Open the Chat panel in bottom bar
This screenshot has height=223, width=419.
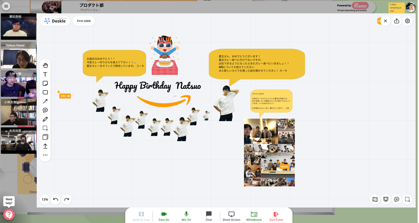pyautogui.click(x=209, y=216)
